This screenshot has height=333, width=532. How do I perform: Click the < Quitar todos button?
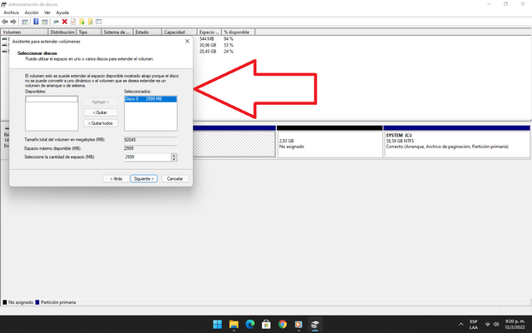point(101,123)
